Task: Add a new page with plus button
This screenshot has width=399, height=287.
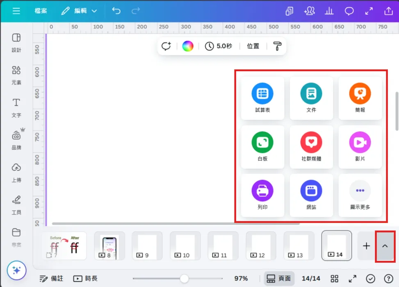Action: [367, 246]
